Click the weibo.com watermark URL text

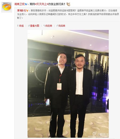pyautogui.click(x=98, y=136)
